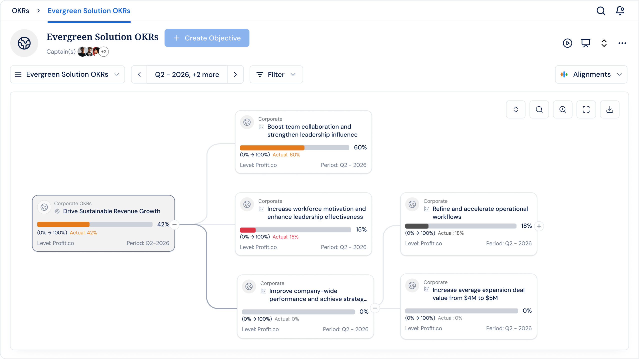
Task: Click the globe logo next to page title
Action: (x=24, y=43)
